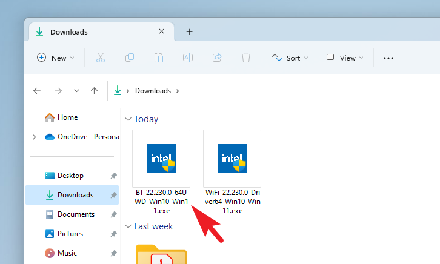Viewport: 440px width, 264px height.
Task: Click the pin icon next to Desktop
Action: coord(113,176)
